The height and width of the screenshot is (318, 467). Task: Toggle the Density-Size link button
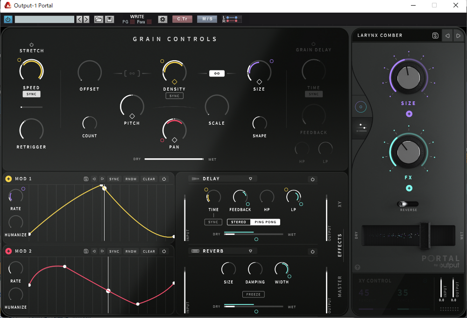click(x=217, y=73)
